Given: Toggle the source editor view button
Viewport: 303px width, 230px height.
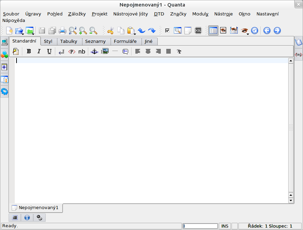Looking at the screenshot, I should click(x=213, y=31).
